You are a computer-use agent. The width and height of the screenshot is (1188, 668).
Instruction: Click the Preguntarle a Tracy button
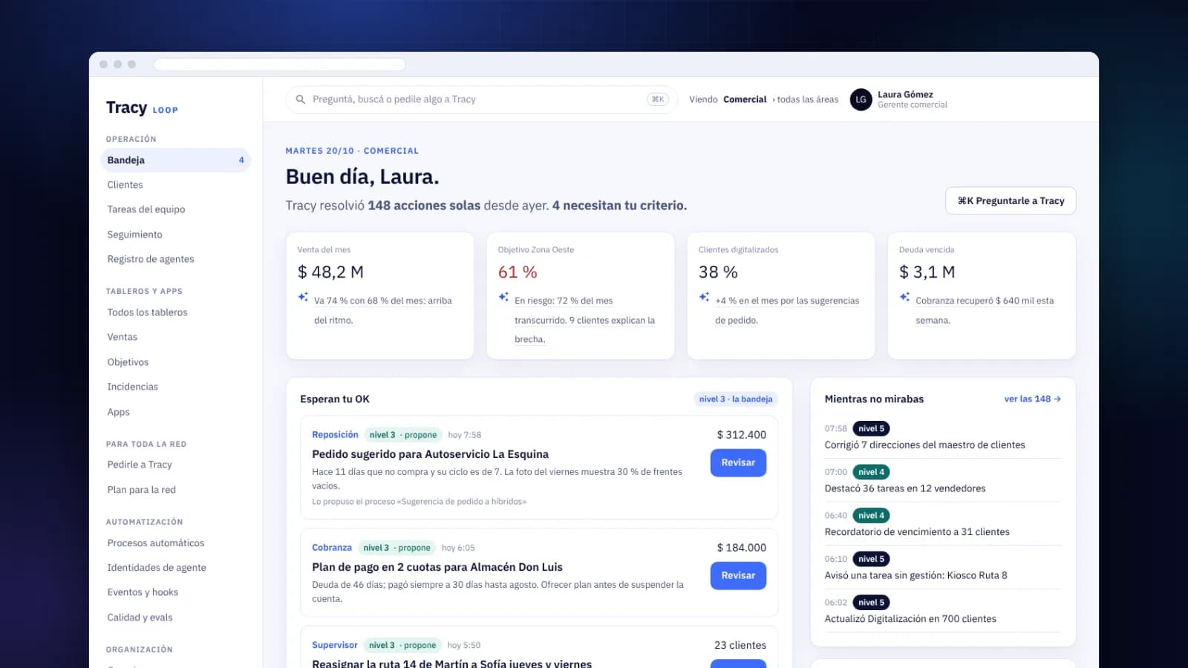[1011, 201]
